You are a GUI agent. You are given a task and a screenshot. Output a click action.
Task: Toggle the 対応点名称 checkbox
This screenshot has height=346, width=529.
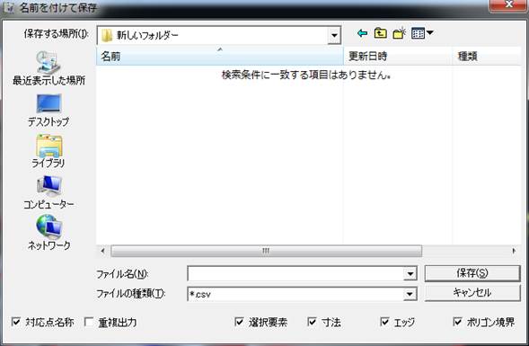(x=16, y=322)
